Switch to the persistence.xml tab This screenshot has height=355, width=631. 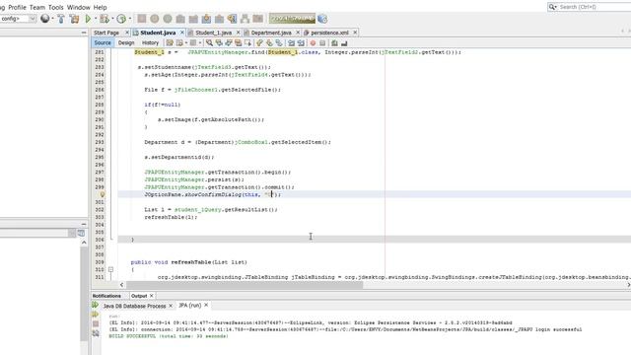[x=329, y=33]
